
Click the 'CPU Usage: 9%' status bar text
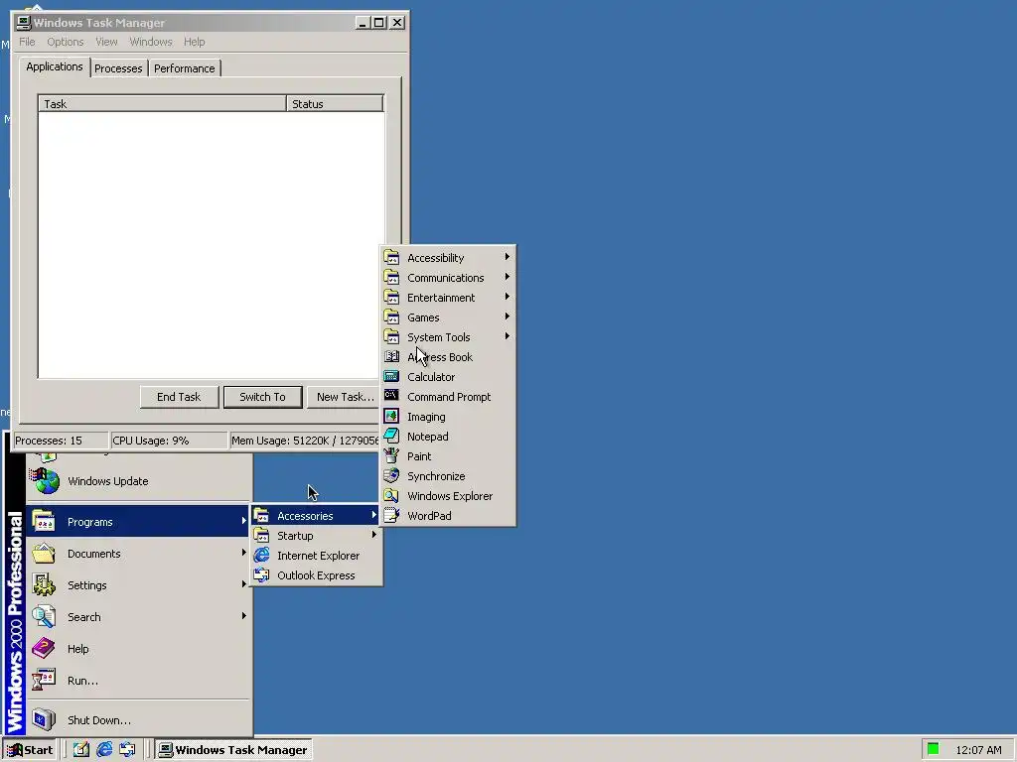(x=151, y=441)
